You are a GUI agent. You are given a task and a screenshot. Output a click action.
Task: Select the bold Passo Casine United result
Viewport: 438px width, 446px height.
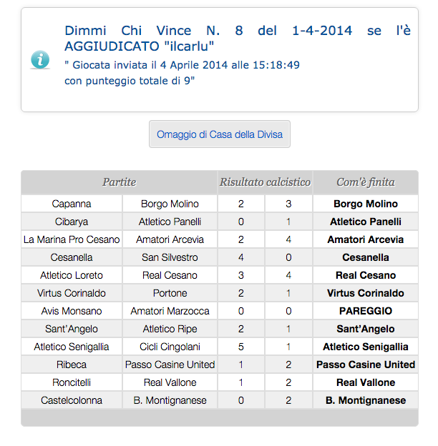[x=365, y=365]
